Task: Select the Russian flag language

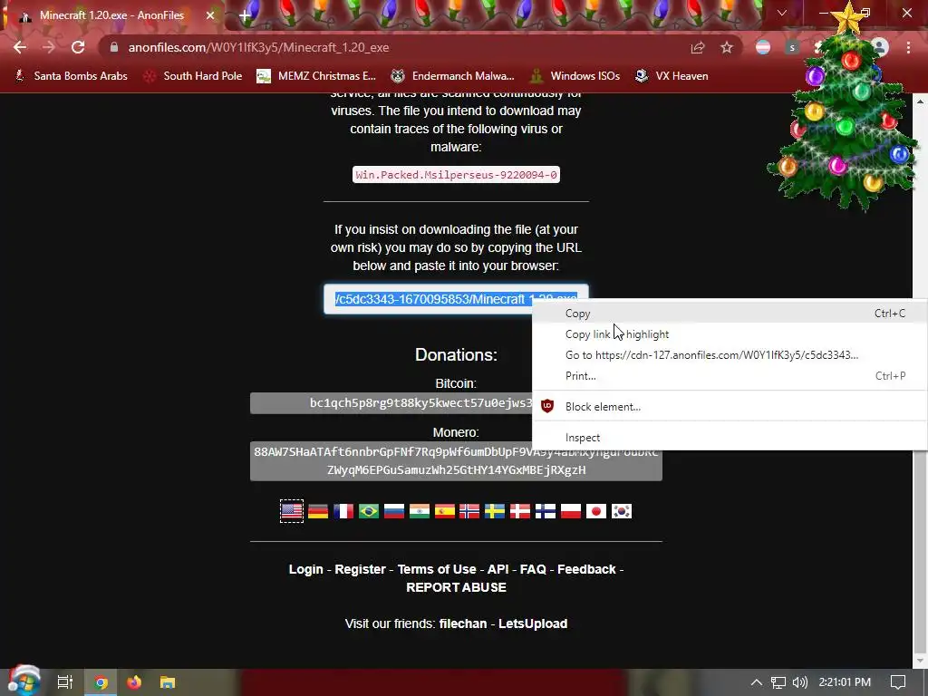Action: [394, 511]
